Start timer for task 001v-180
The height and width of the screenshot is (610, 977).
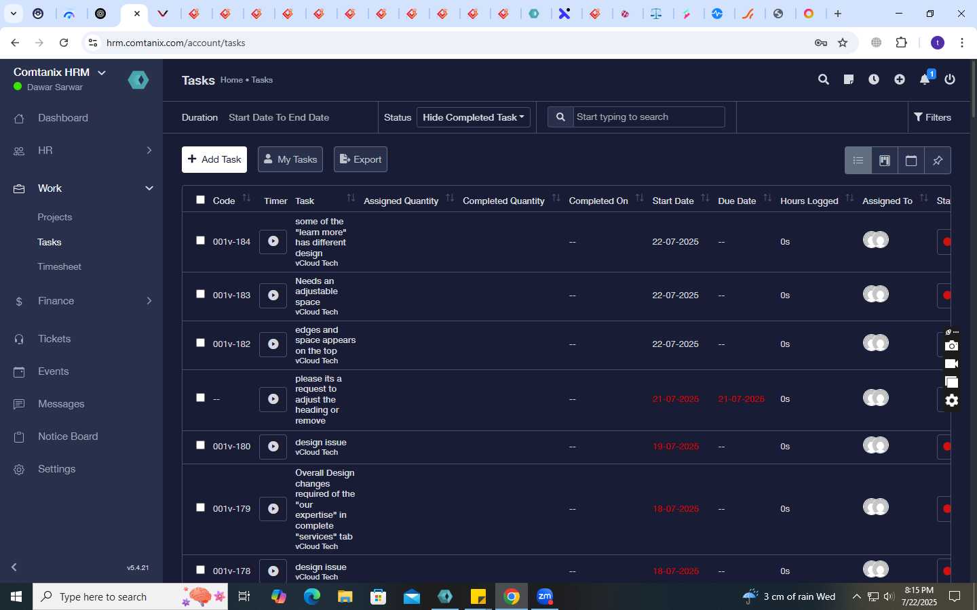coord(273,446)
